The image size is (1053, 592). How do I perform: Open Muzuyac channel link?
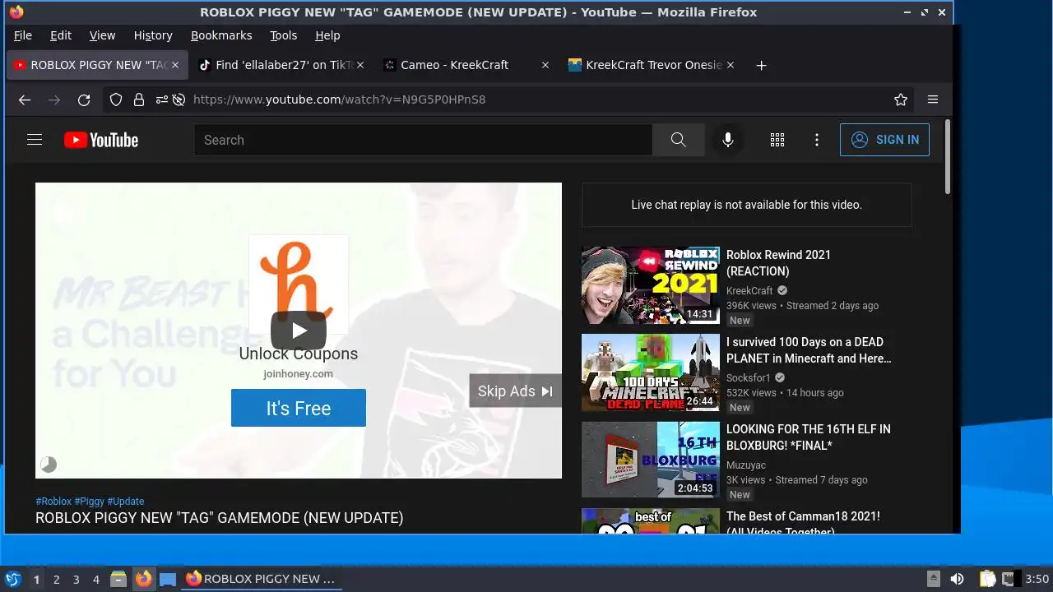pos(746,465)
